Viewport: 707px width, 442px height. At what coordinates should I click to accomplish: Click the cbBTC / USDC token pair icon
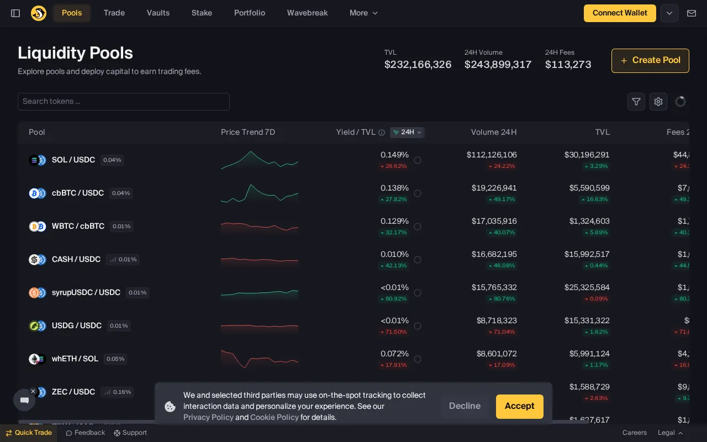coord(38,193)
